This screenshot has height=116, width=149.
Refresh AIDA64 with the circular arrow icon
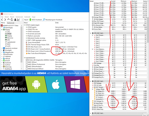click(x=12, y=20)
